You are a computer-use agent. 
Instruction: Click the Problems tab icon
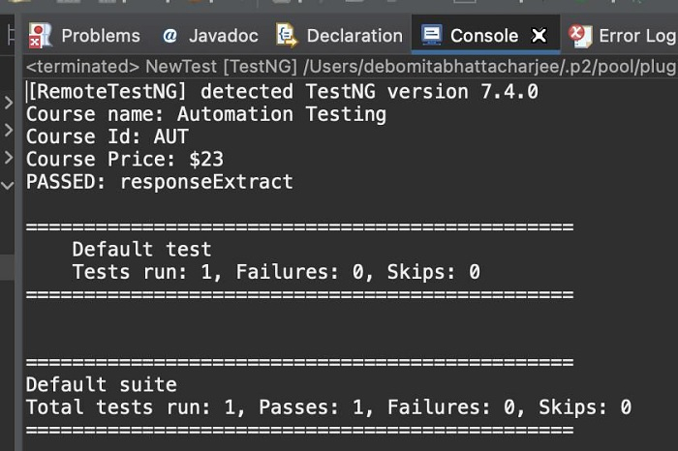coord(40,36)
